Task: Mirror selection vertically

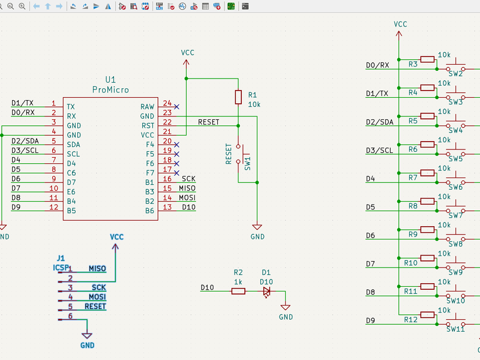Action: [96, 7]
